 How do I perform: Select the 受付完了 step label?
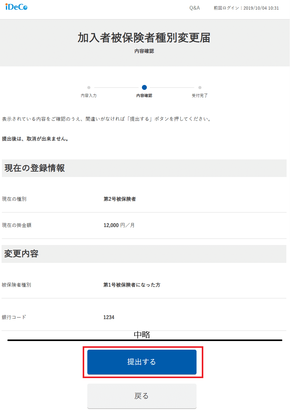coord(200,96)
